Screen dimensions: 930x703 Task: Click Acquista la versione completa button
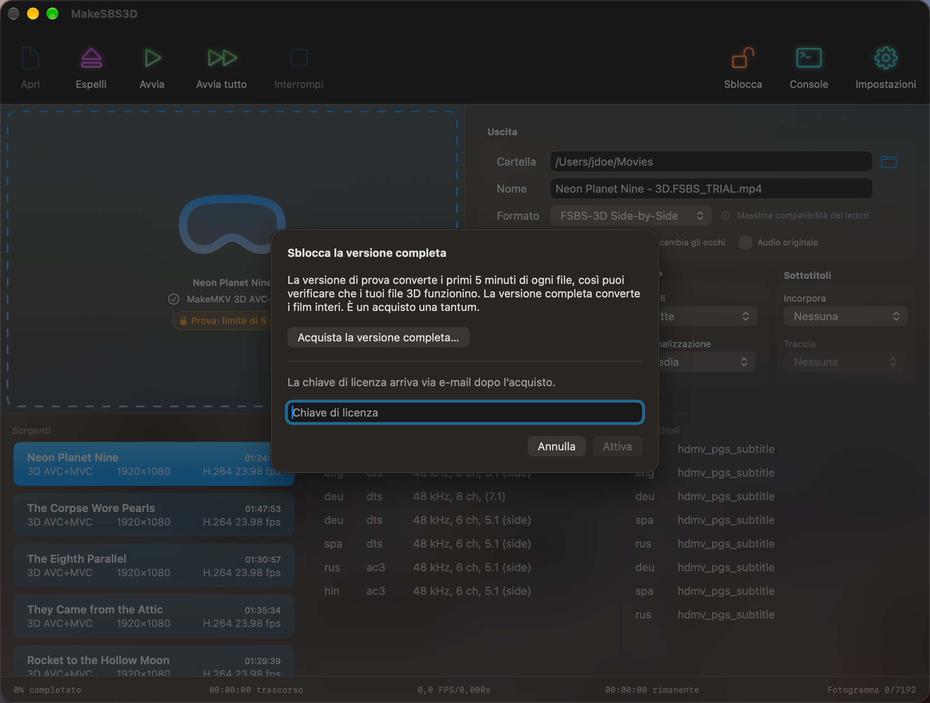click(x=378, y=338)
